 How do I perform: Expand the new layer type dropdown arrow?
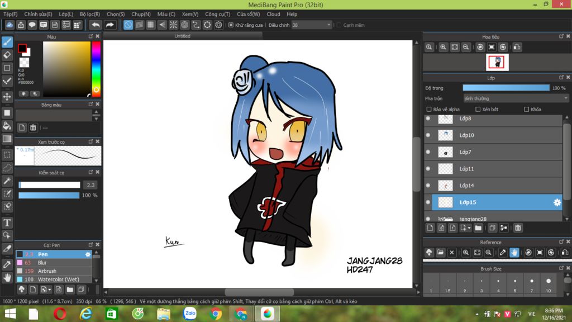point(469,228)
